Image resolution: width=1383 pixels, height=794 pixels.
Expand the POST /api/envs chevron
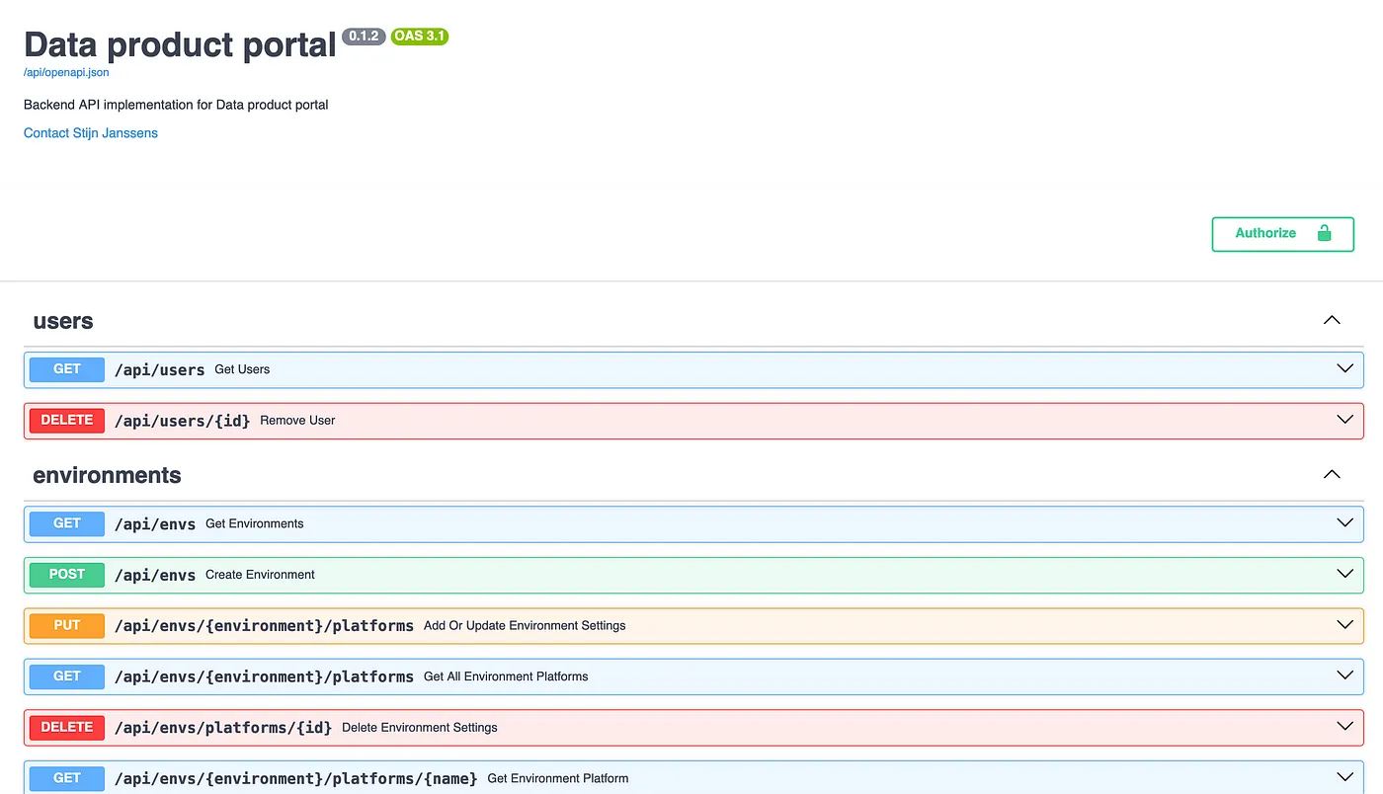[x=1343, y=574]
